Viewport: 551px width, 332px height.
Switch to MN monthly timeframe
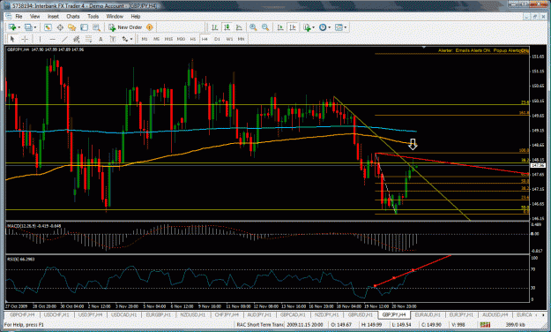(x=241, y=39)
